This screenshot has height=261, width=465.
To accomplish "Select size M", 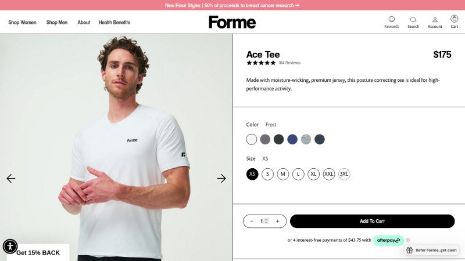I will [x=283, y=174].
